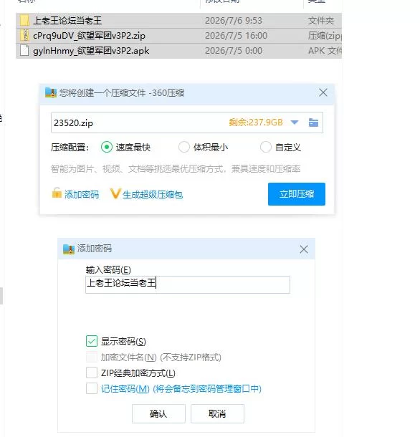Click the V icon for 生成超级压缩包
The height and width of the screenshot is (437, 420).
pos(115,193)
